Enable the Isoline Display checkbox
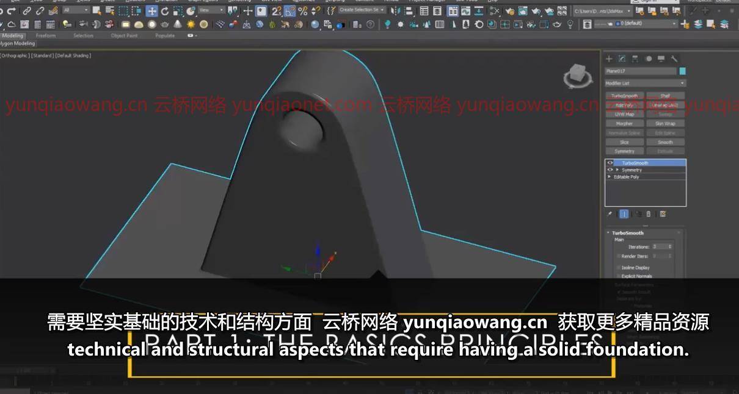The height and width of the screenshot is (394, 739). [618, 268]
